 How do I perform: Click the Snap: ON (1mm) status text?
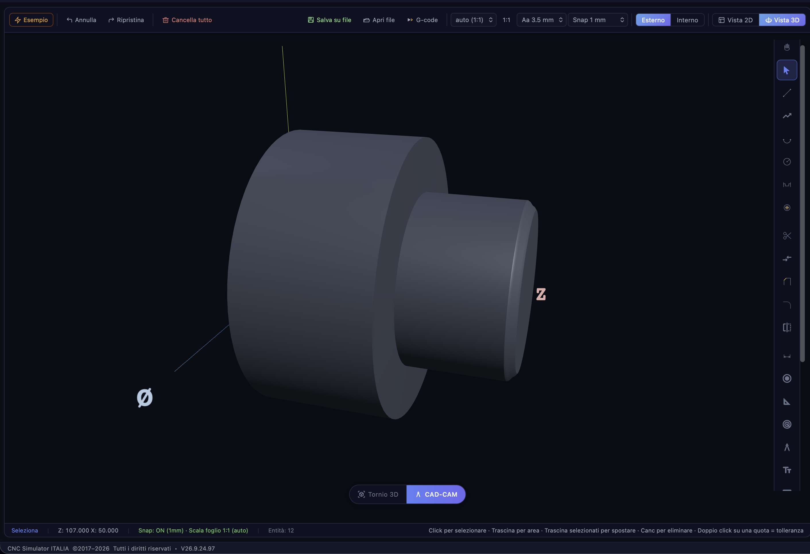[x=161, y=530]
